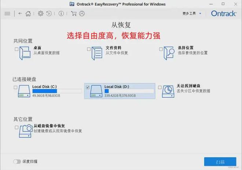
Task: Check the 文件资料 checkbox
Action: (89, 49)
